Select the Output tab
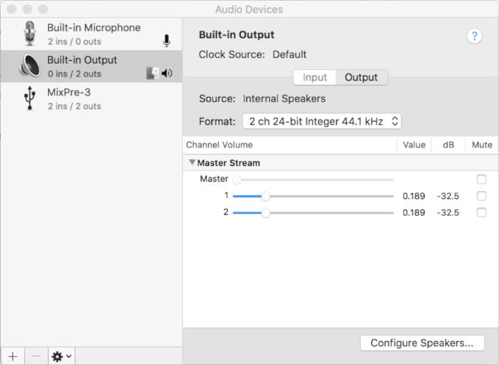The width and height of the screenshot is (499, 365). point(361,77)
